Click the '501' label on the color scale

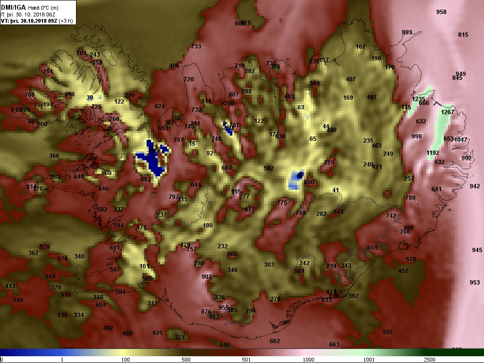click(x=246, y=360)
